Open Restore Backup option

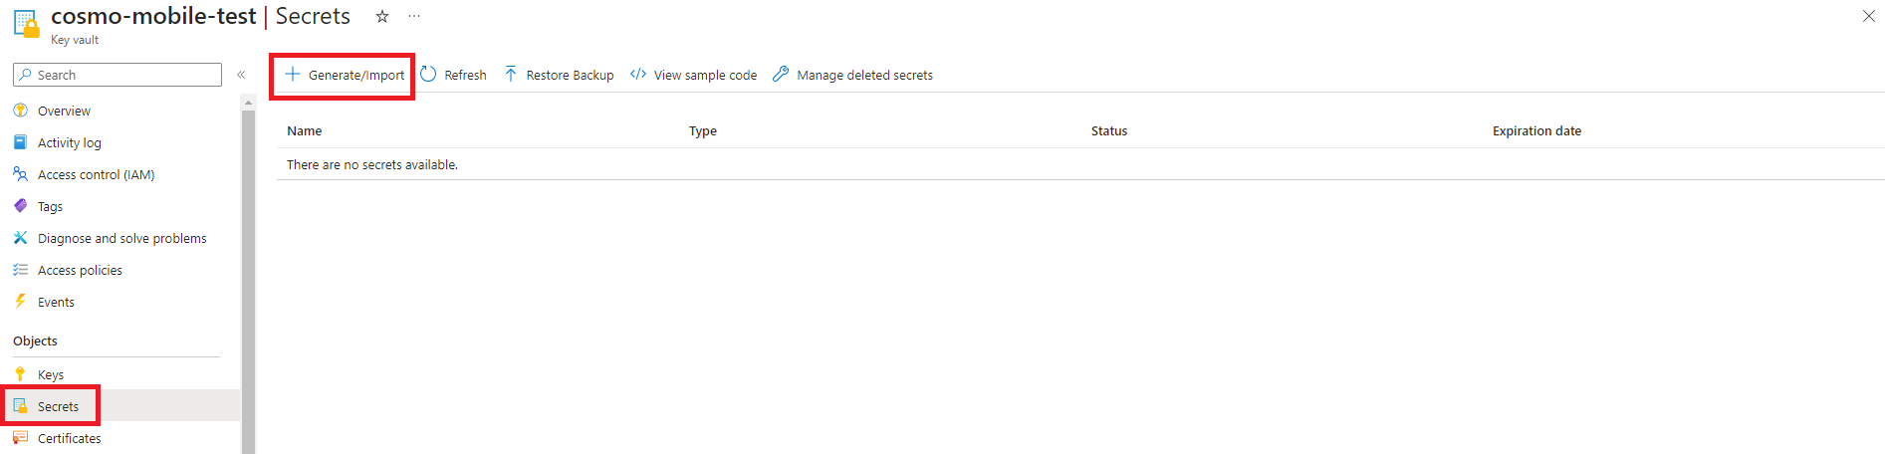(x=559, y=76)
